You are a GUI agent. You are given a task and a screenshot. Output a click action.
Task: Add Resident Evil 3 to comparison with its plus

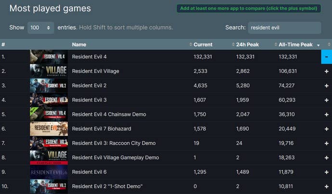[x=327, y=100]
